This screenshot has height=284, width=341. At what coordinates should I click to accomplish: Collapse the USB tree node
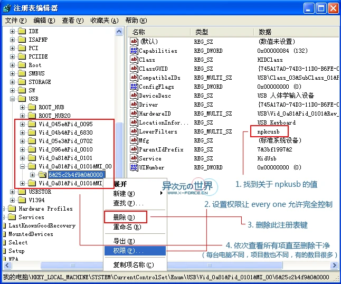[12, 99]
